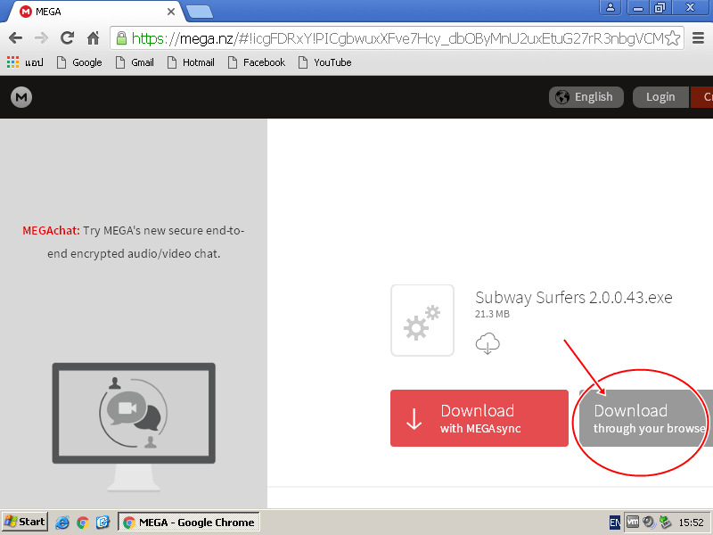This screenshot has height=535, width=713.
Task: Click the MEGAchat promo text
Action: (134, 242)
